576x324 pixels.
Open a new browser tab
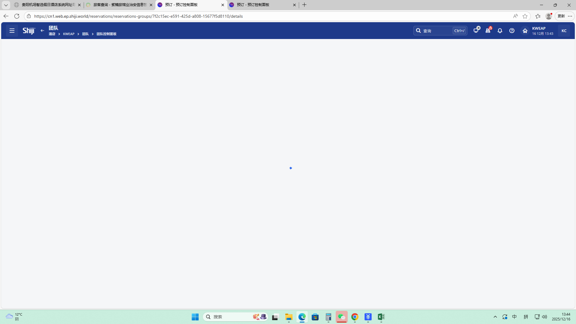coord(304,5)
